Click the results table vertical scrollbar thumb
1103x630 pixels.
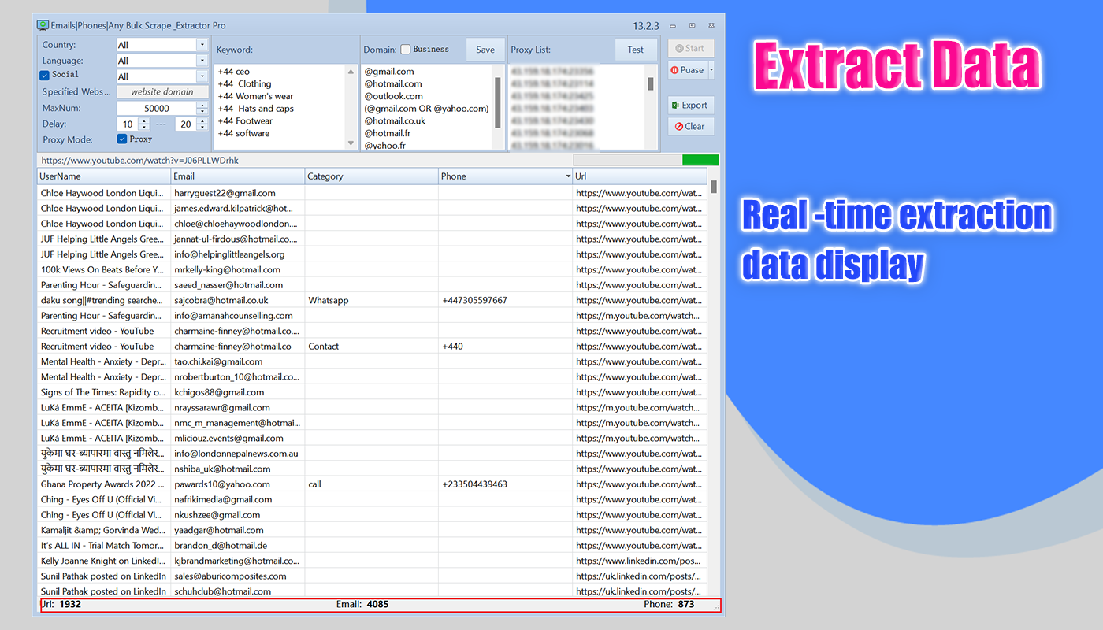point(714,187)
